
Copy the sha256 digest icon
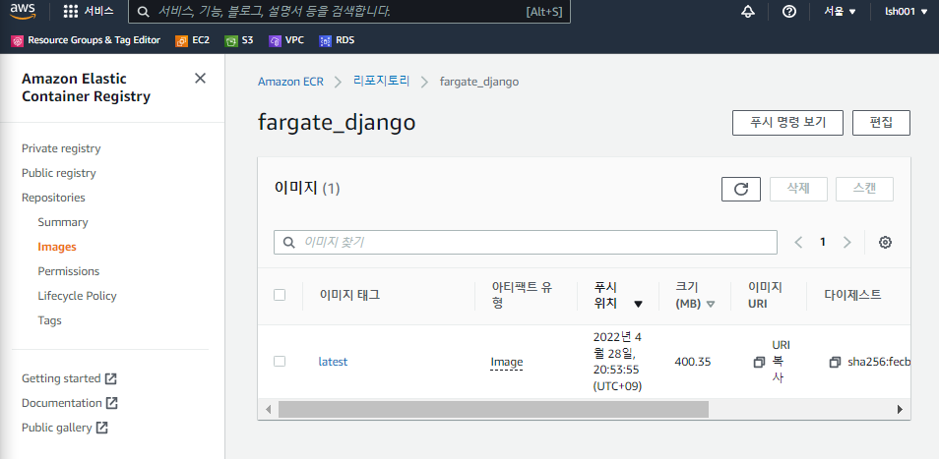835,362
